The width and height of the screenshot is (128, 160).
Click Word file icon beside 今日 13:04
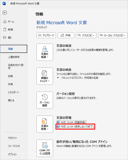coord(58,122)
